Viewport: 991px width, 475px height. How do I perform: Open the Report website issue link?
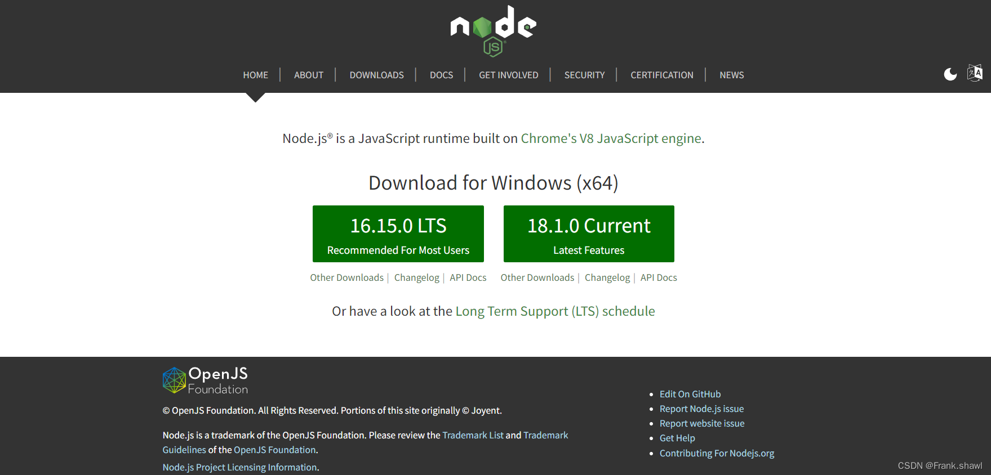[702, 423]
